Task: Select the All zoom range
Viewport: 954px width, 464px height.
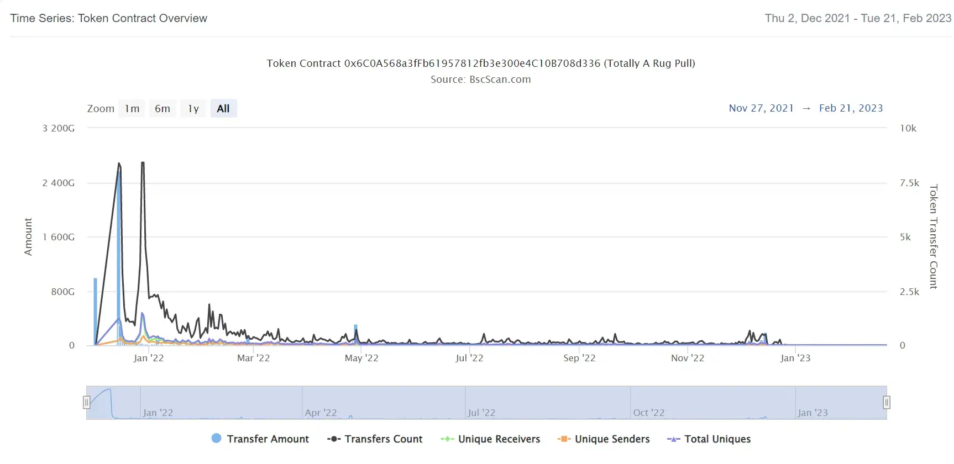Action: coord(223,108)
